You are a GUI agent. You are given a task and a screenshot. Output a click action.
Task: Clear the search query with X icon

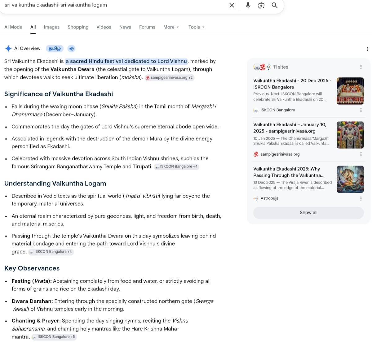tap(232, 5)
